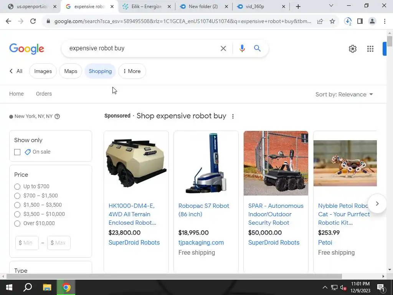
Task: Open the Chrome profile avatar
Action: tap(372, 22)
